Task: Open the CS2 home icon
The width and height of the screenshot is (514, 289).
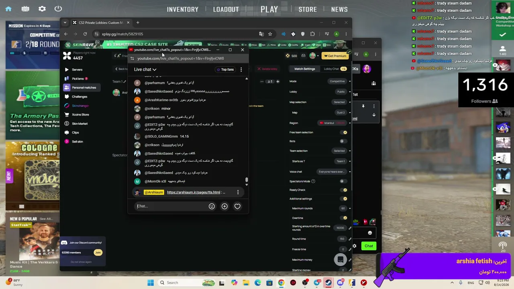Action: [x=8, y=9]
